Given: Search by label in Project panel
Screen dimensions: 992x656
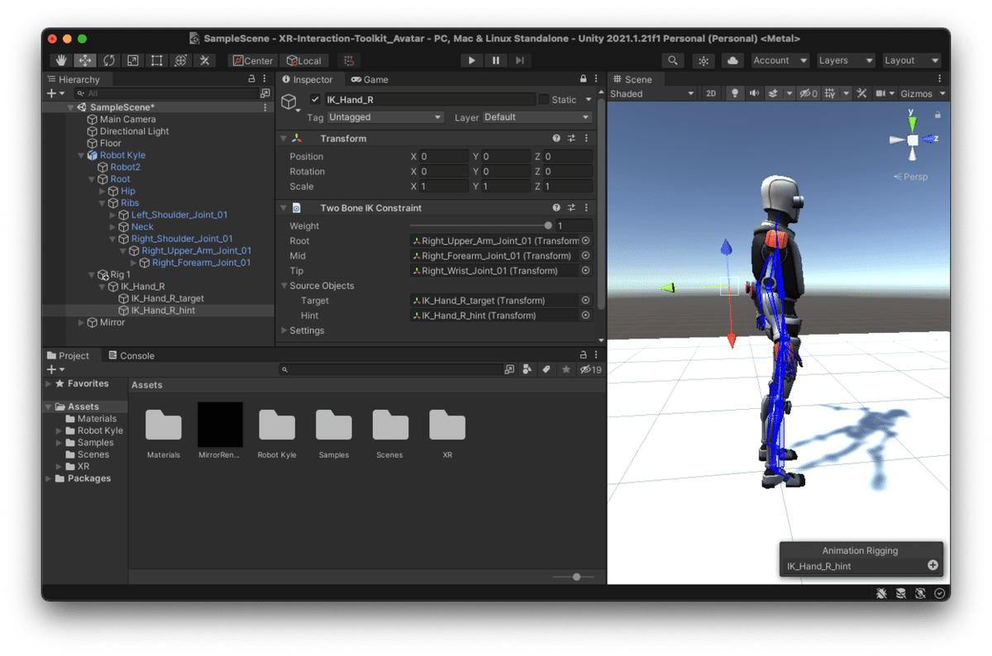Looking at the screenshot, I should point(546,369).
